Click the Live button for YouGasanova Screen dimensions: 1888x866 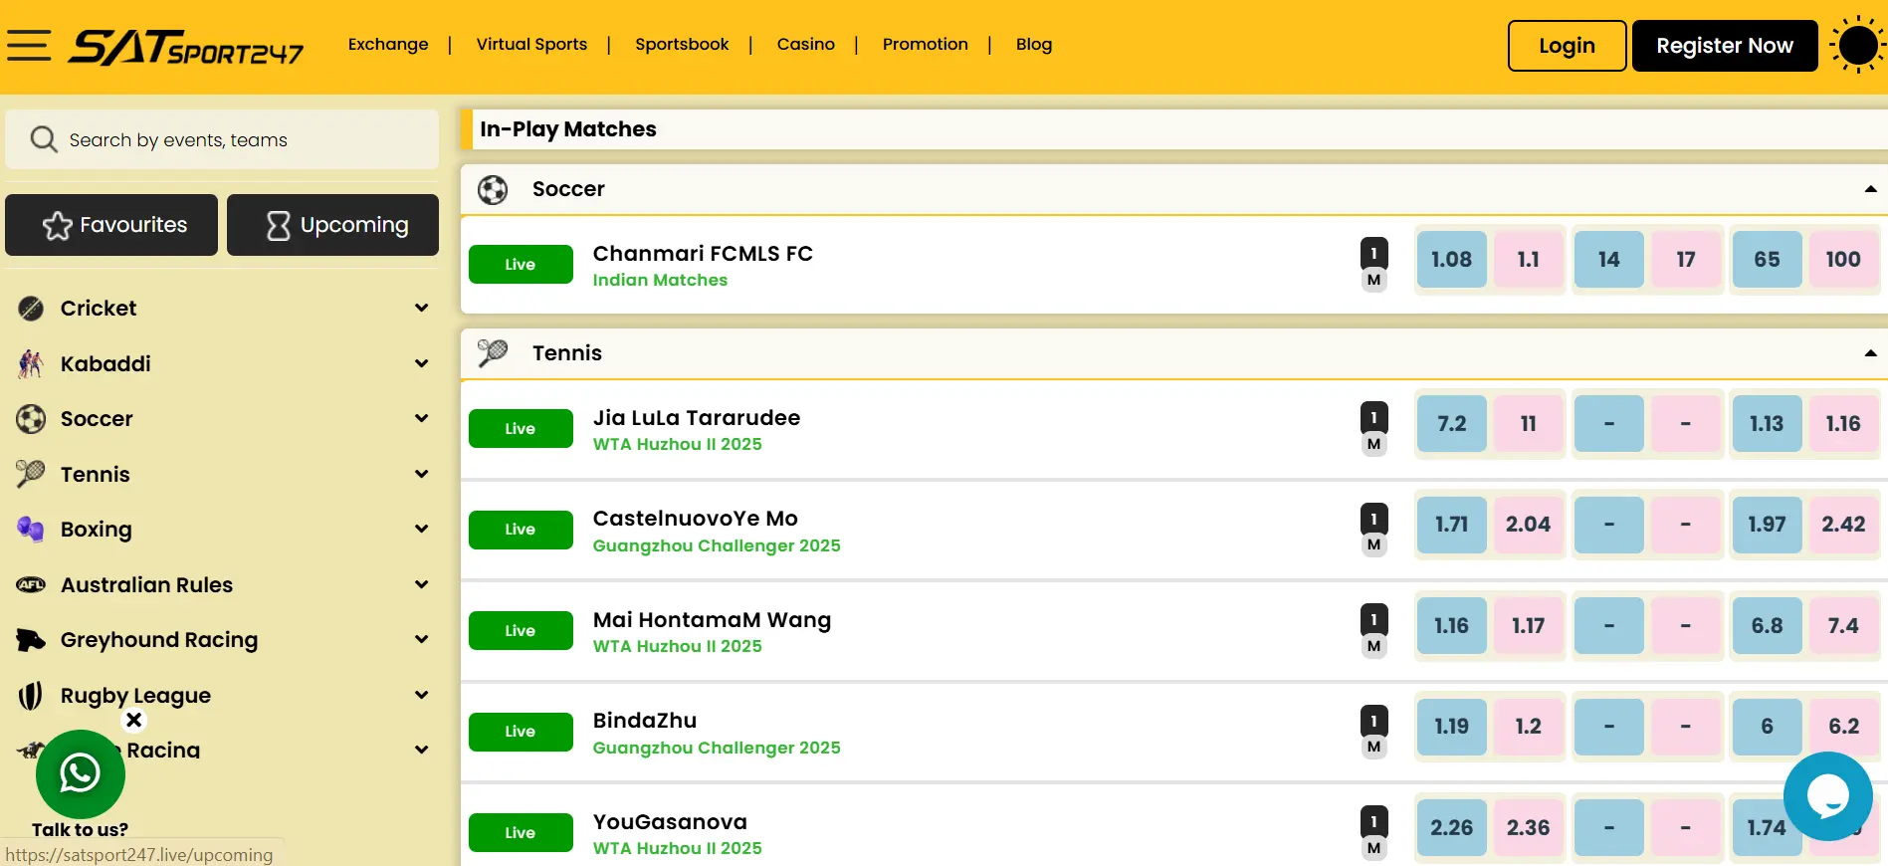click(521, 833)
